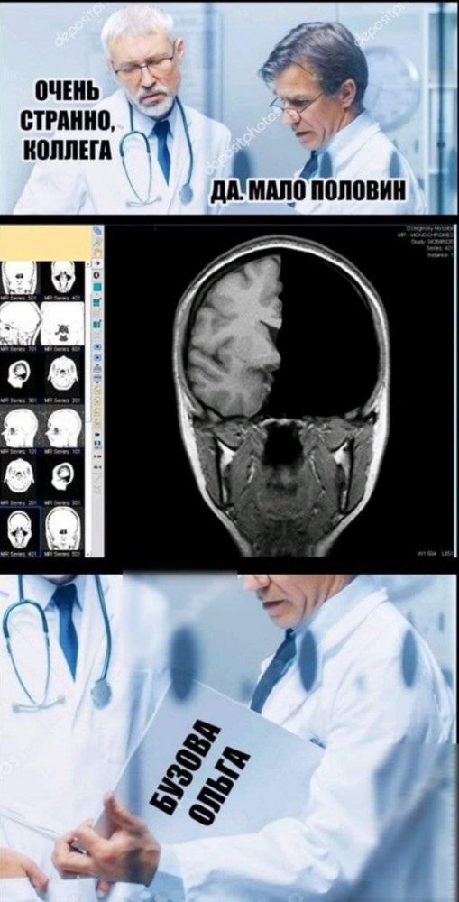Click the main coronal MRI brain image
459x902 pixels.
click(x=281, y=395)
